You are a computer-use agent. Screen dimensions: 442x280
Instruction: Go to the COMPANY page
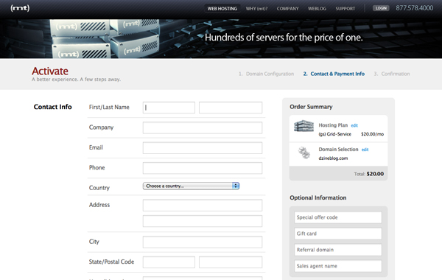click(287, 8)
